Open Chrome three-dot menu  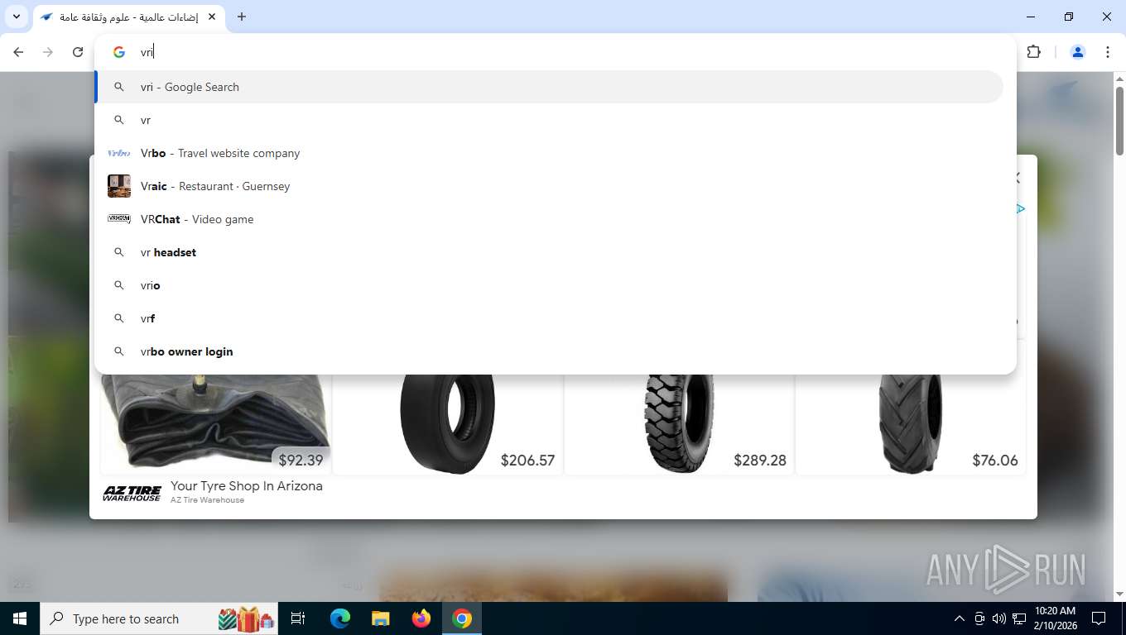(1108, 52)
